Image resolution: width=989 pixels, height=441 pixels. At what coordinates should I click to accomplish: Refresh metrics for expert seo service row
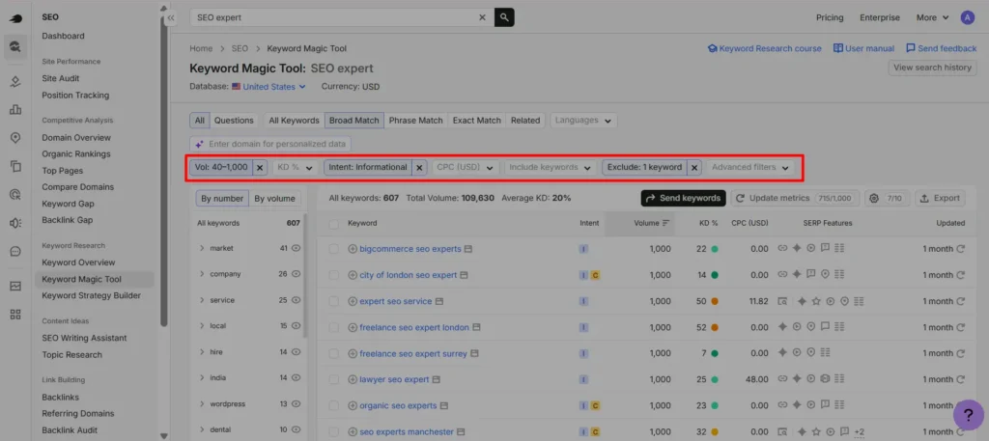(x=961, y=301)
